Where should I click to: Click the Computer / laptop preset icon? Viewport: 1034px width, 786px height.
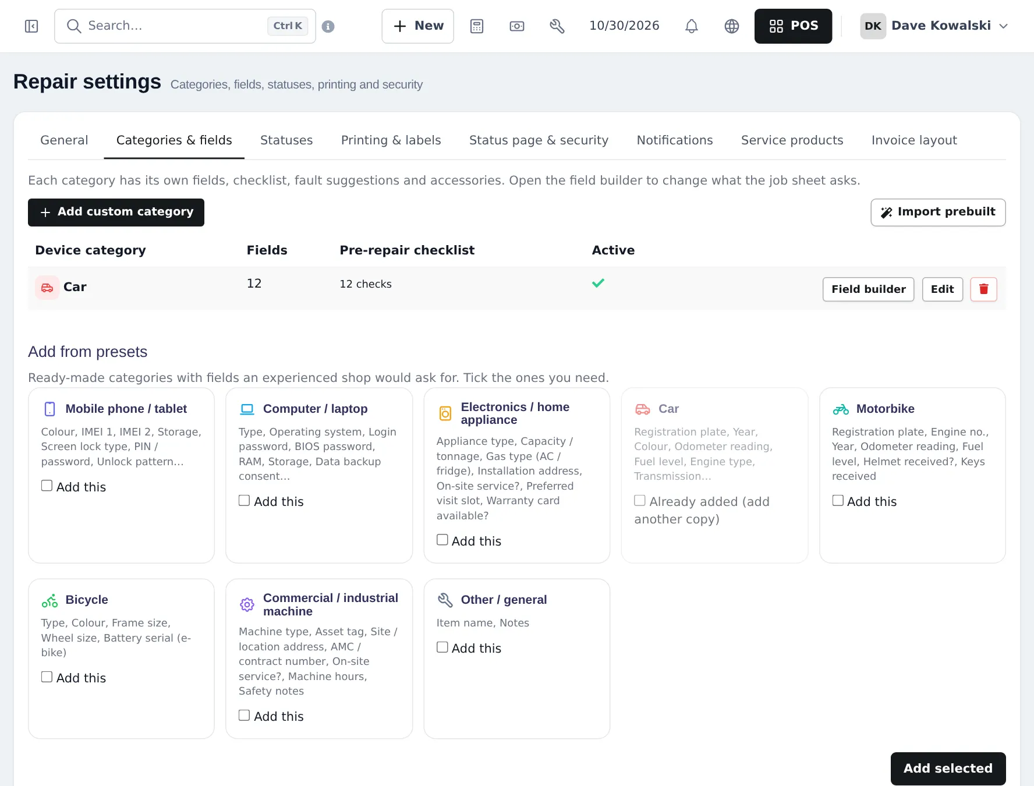pos(247,409)
